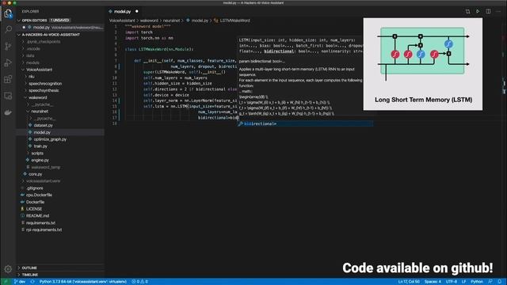The height and width of the screenshot is (285, 507).
Task: Click the neuralnet breadcrumb segment
Action: pos(171,21)
